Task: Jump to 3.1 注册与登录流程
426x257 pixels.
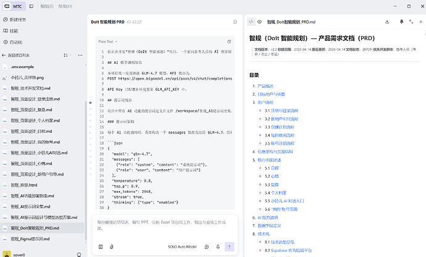Action: pos(285,111)
